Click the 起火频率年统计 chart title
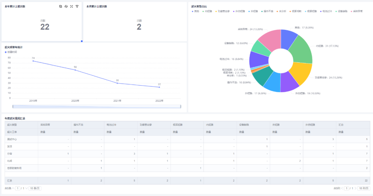Image resolution: width=373 pixels, height=196 pixels. coord(13,47)
